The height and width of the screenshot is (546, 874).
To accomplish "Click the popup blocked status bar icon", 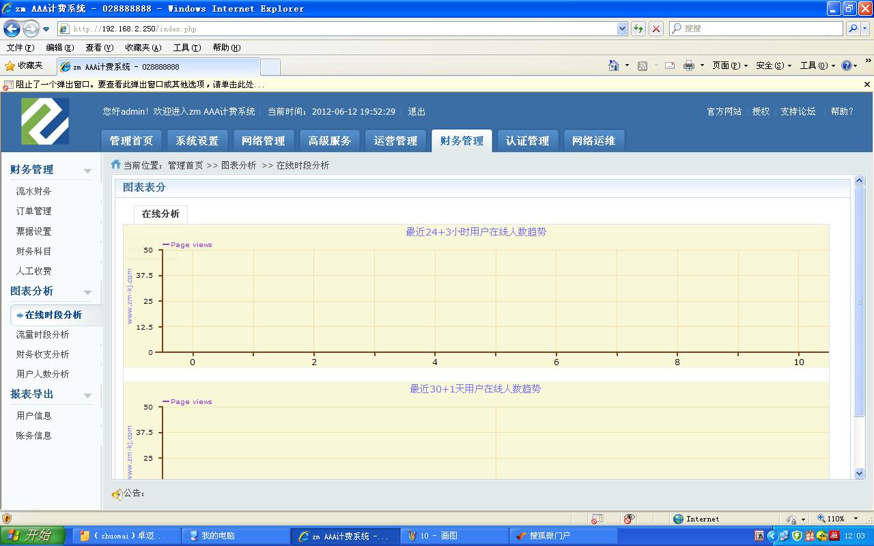I will tap(597, 519).
